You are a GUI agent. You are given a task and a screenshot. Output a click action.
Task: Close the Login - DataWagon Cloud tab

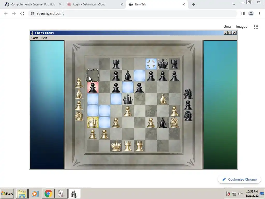[x=122, y=4]
